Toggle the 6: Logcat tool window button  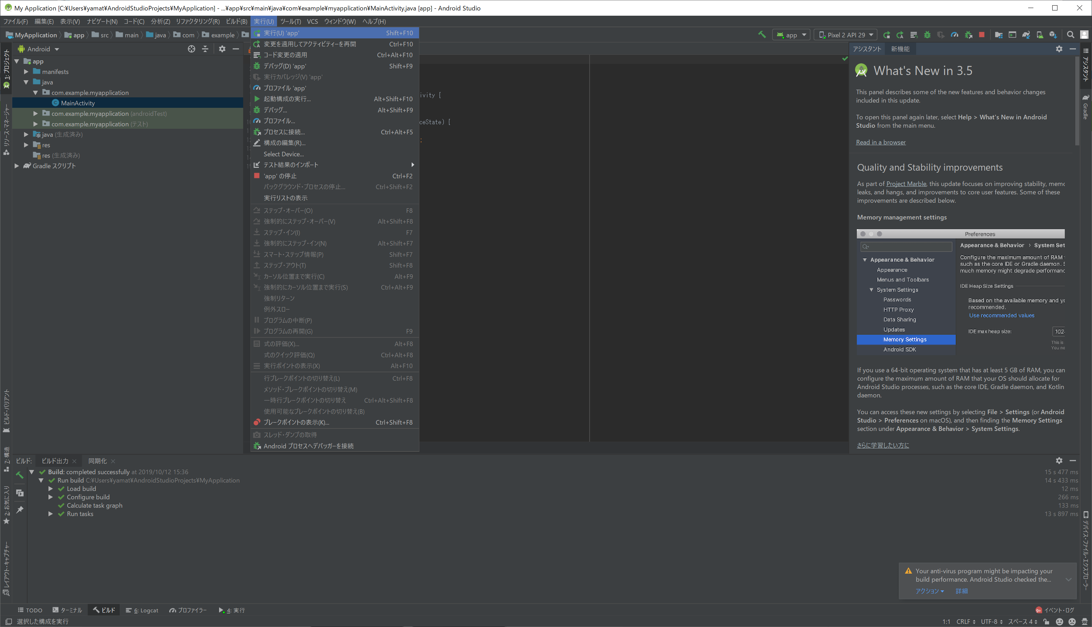tap(142, 610)
